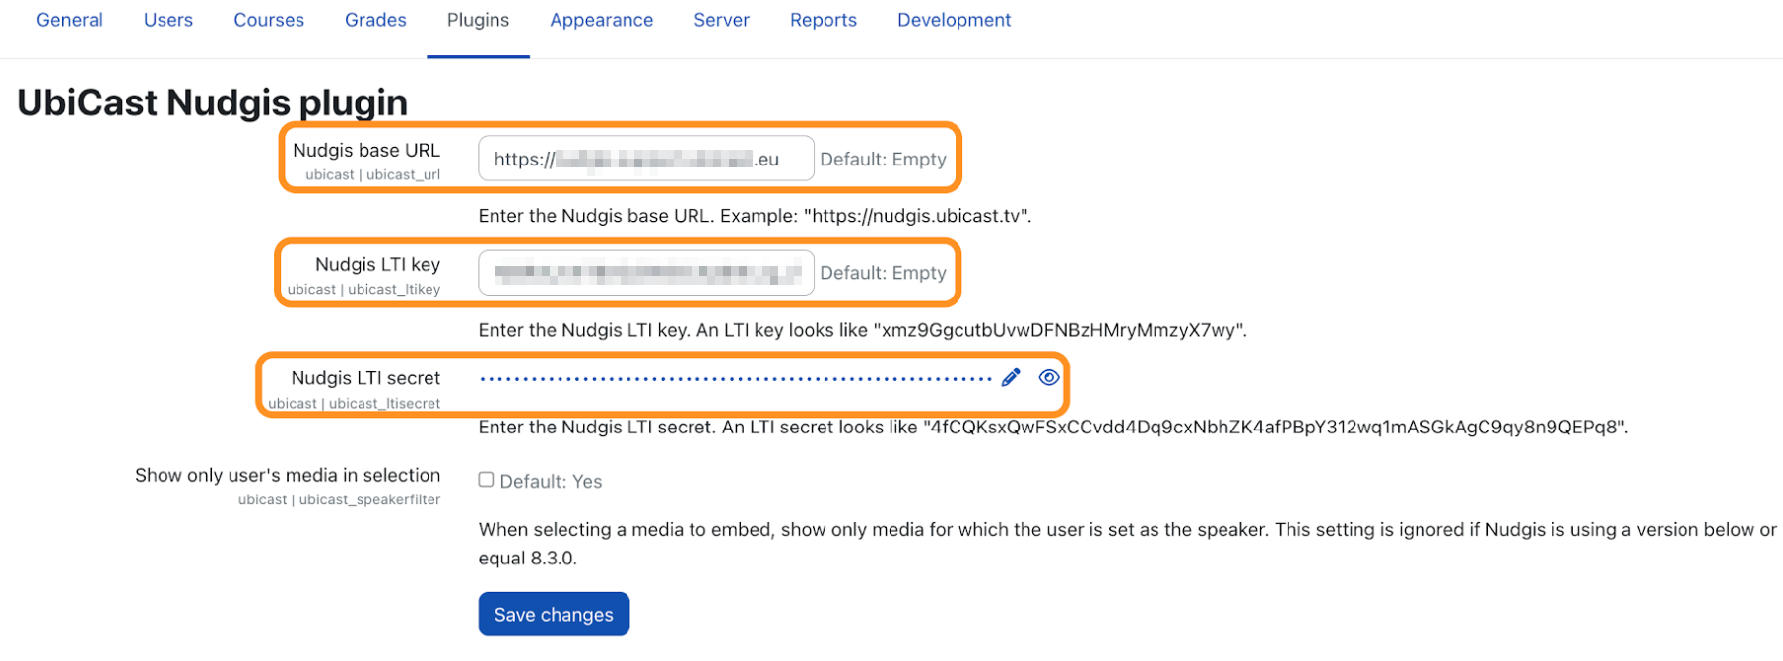Open the Reports tab

[x=824, y=20]
